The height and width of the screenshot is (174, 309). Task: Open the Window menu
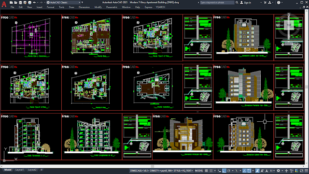[126, 7]
